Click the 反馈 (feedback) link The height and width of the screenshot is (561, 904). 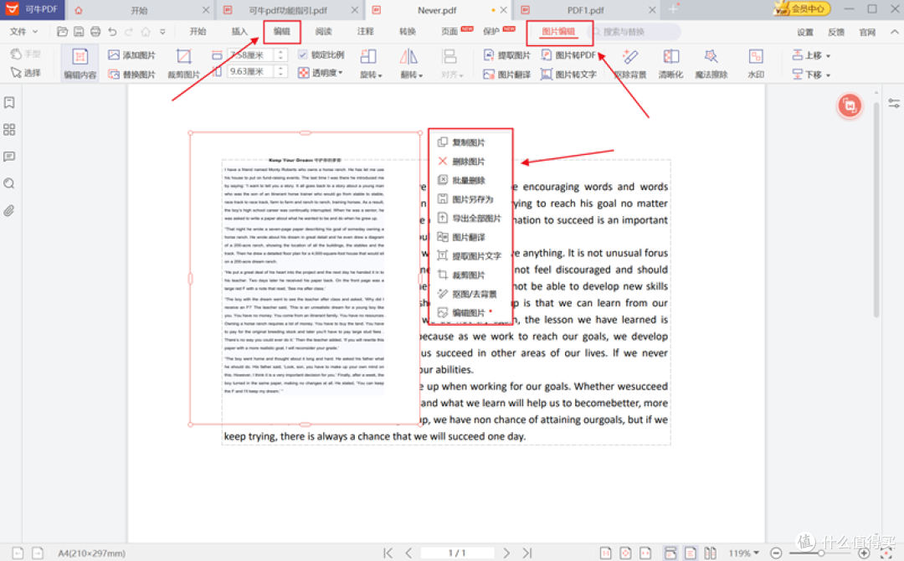click(836, 33)
